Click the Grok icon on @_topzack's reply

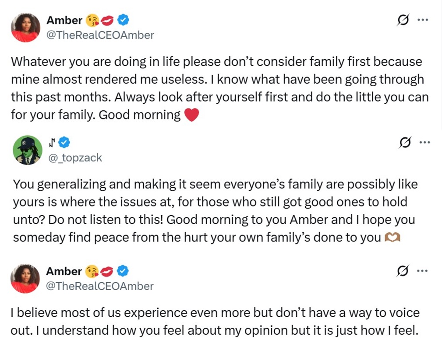pos(406,142)
